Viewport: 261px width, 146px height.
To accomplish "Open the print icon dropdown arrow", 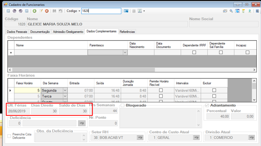I will (x=144, y=11).
